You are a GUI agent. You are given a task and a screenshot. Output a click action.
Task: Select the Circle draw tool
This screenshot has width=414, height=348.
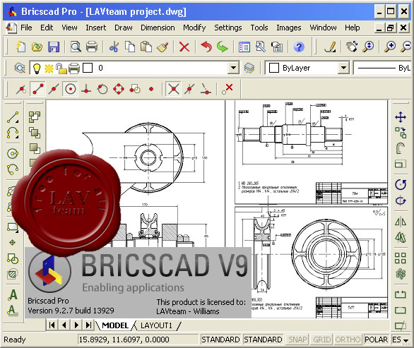(x=13, y=153)
